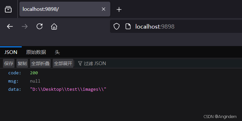The width and height of the screenshot is (242, 121).
Task: Switch to the 原始数据 tab
Action: click(x=36, y=52)
